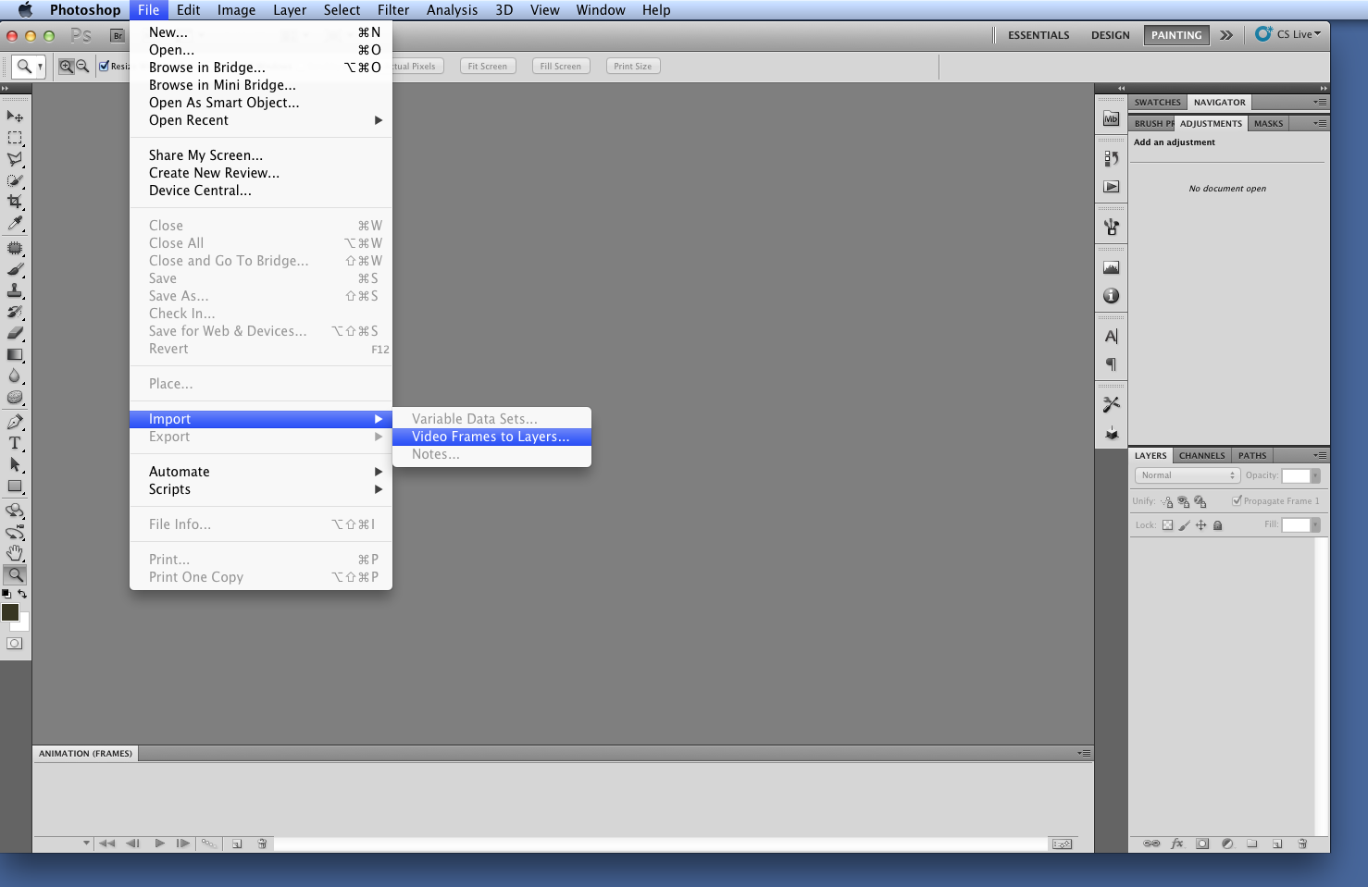Toggle lock position
The height and width of the screenshot is (887, 1368).
1200,525
